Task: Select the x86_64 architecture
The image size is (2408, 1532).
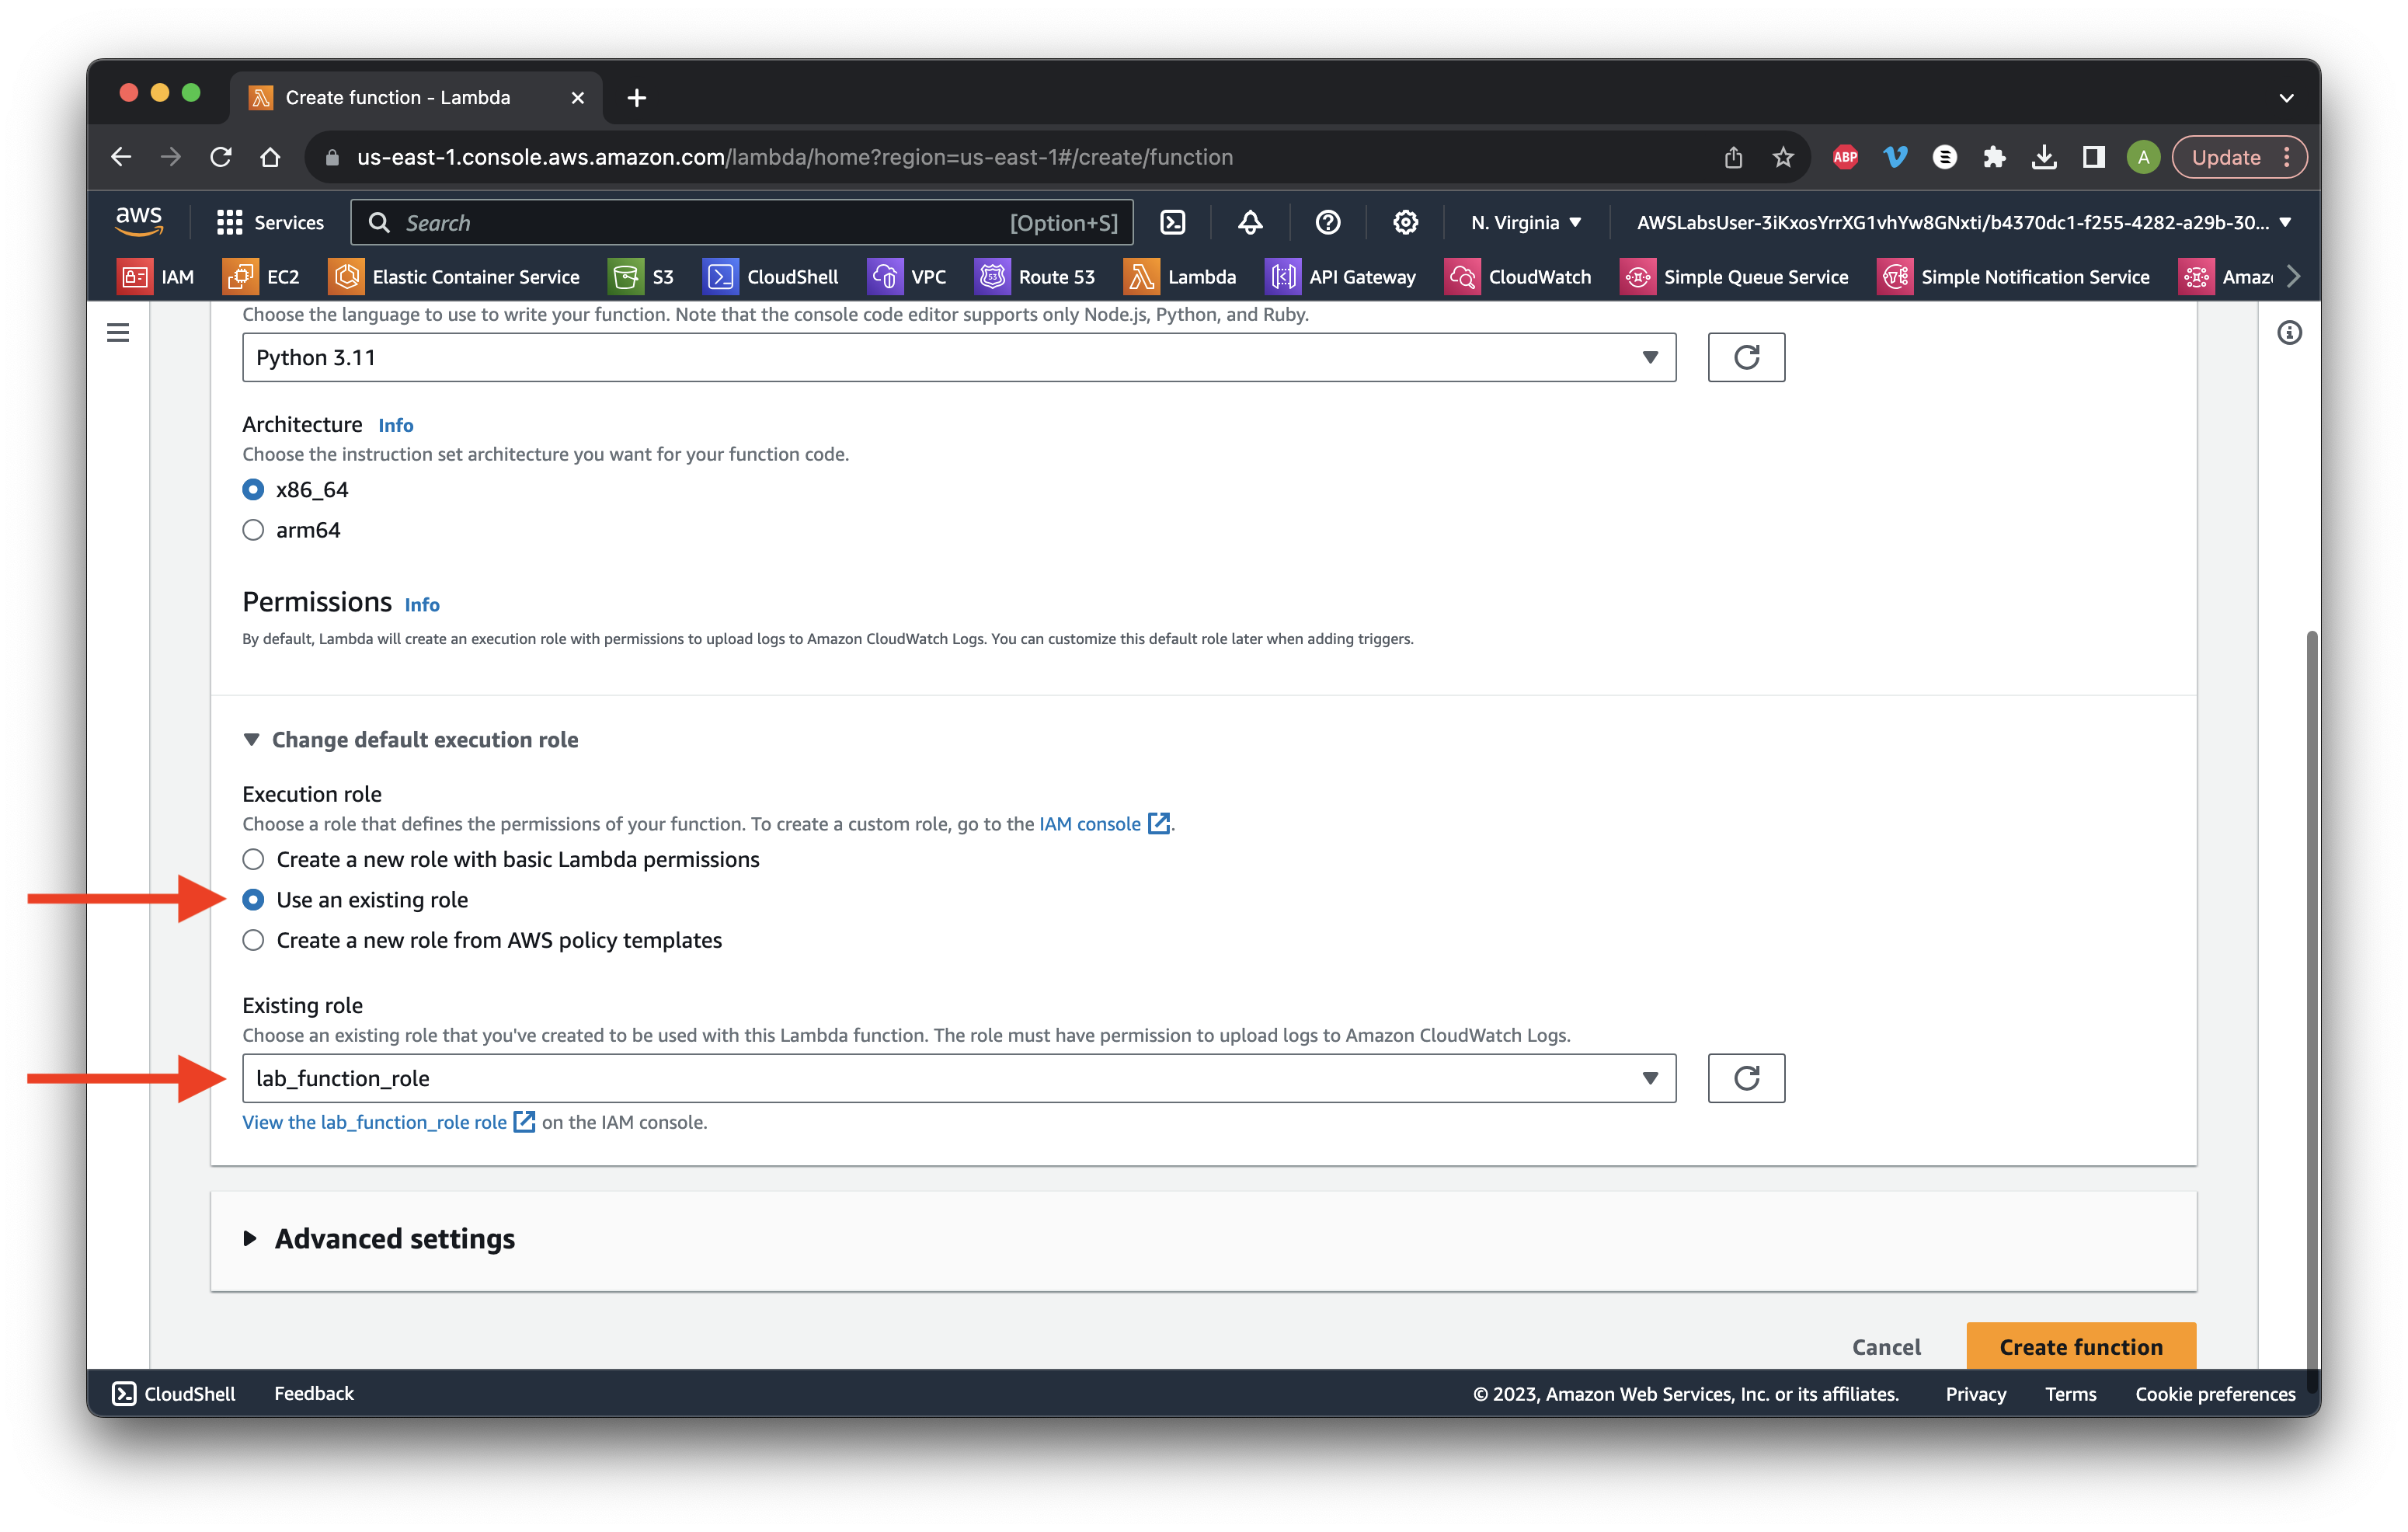Action: (253, 489)
